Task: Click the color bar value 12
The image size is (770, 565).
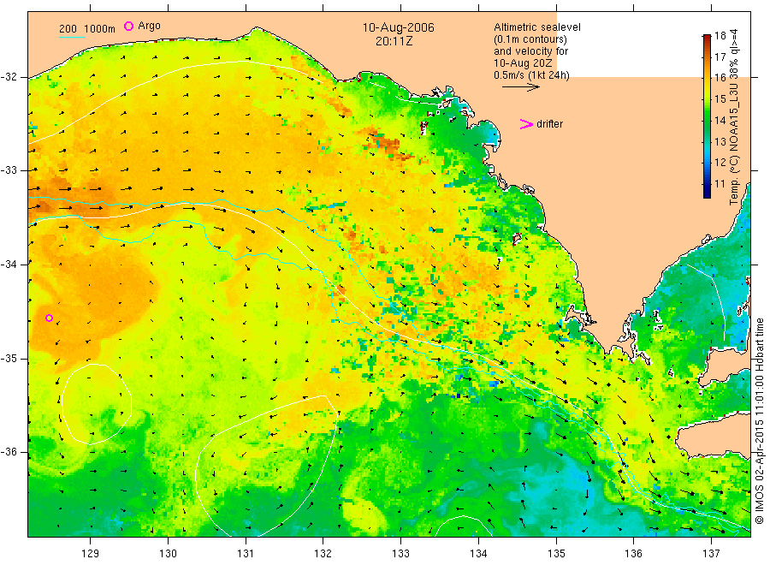Action: tap(720, 163)
